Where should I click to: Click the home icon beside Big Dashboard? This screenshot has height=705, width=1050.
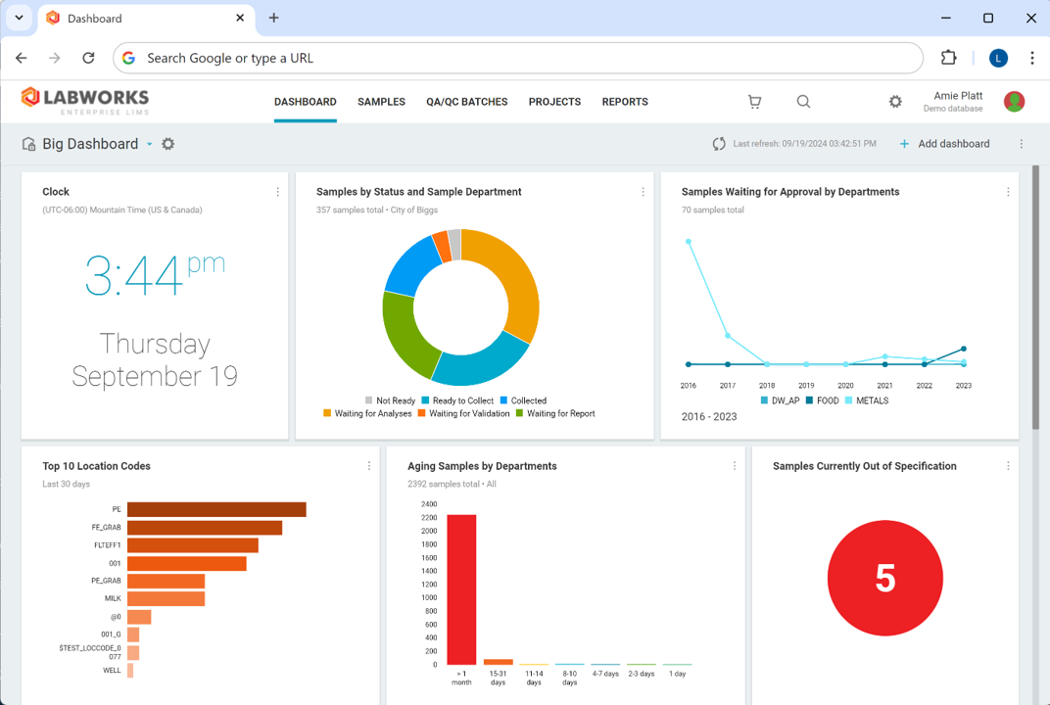point(27,143)
